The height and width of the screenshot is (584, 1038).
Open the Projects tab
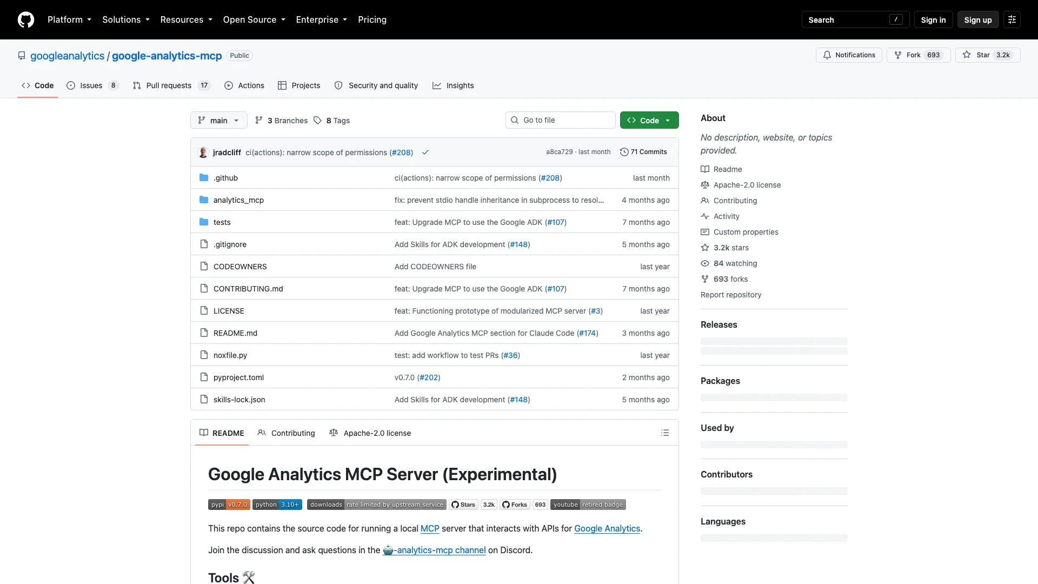299,85
